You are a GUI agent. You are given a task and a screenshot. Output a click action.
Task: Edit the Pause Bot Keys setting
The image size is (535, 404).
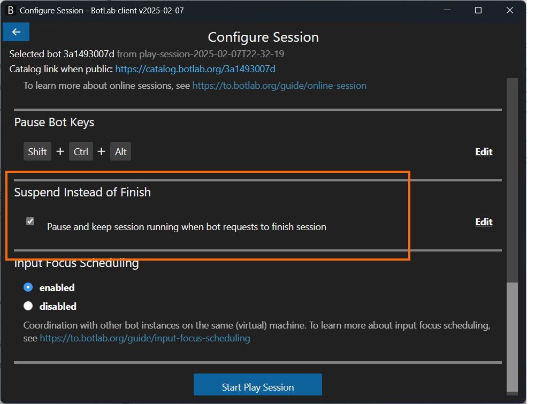click(x=484, y=152)
